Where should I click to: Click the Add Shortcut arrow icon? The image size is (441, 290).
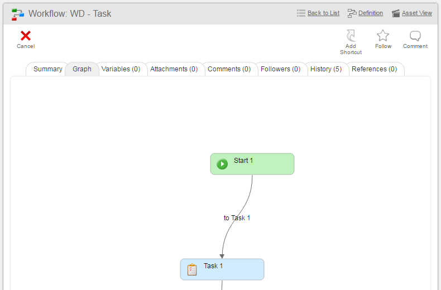tap(351, 36)
